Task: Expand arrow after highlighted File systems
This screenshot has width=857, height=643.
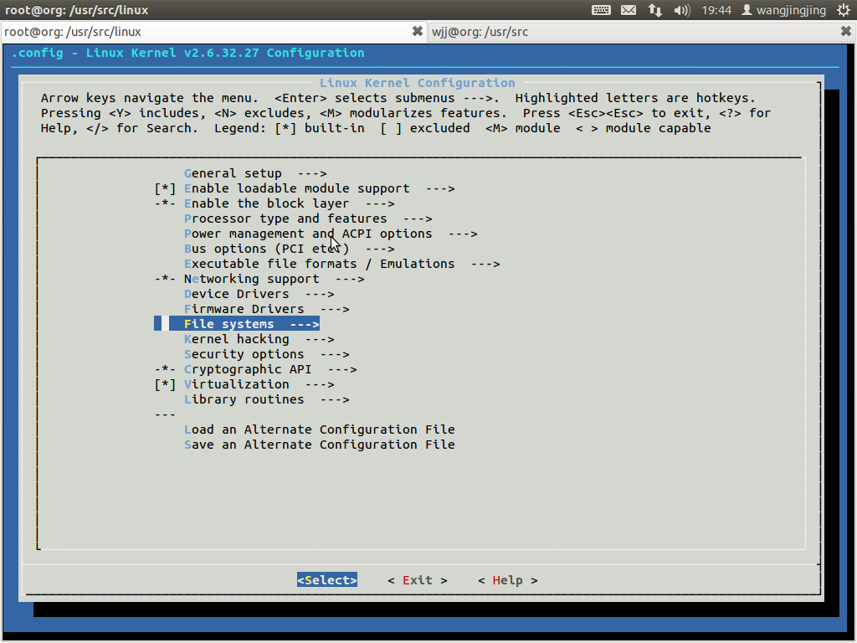Action: 305,324
